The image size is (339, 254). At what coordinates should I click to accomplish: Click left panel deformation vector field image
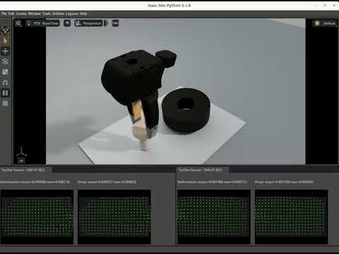(x=37, y=217)
